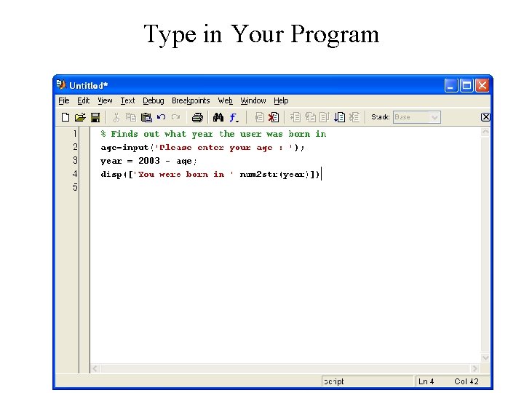The width and height of the screenshot is (524, 393).
Task: Click line number 5 in the gutter
Action: coord(75,187)
